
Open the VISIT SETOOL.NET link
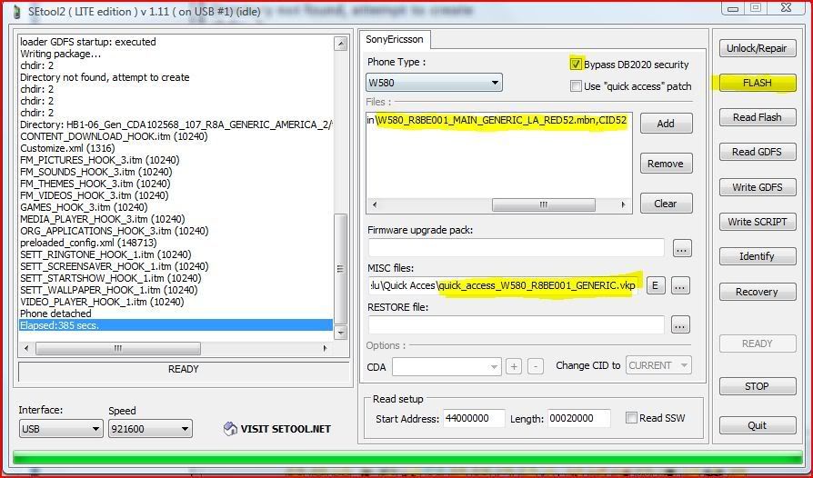tap(286, 429)
